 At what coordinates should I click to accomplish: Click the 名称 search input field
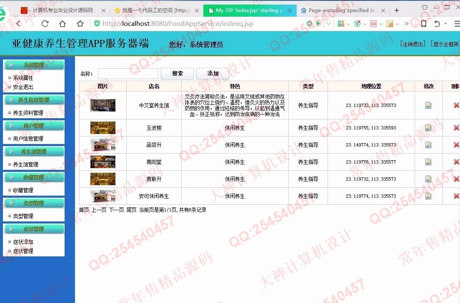[128, 74]
